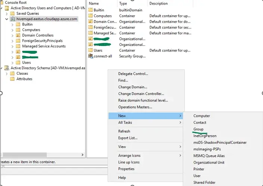This screenshot has width=263, height=186.
Task: Choose Group from the New submenu
Action: [x=198, y=129]
